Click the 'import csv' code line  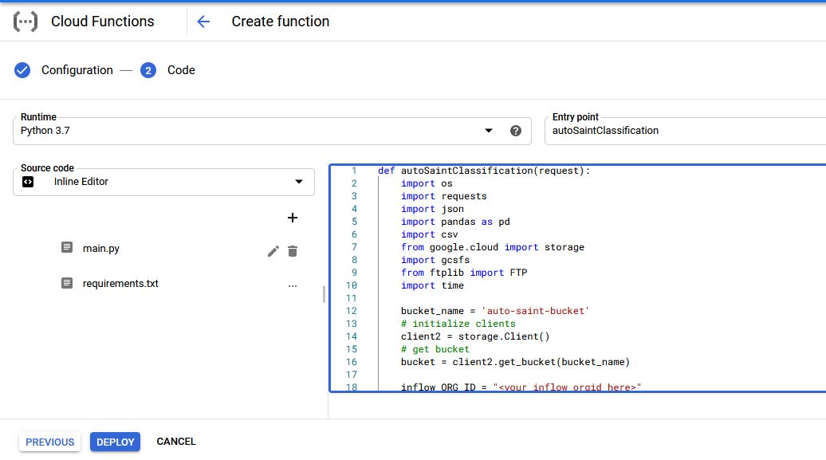[430, 234]
